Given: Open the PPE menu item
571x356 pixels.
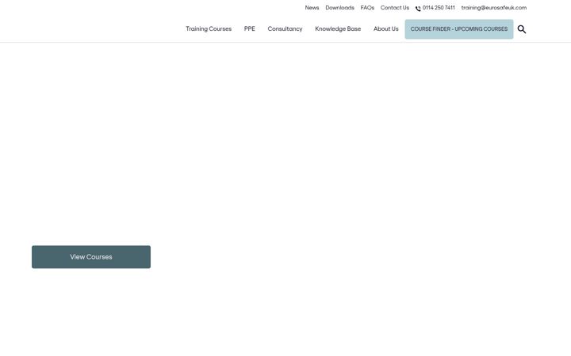Looking at the screenshot, I should (250, 28).
